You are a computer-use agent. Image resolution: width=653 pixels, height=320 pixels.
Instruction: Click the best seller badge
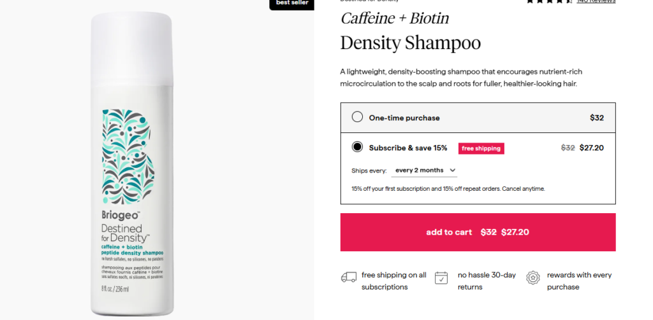pyautogui.click(x=291, y=3)
